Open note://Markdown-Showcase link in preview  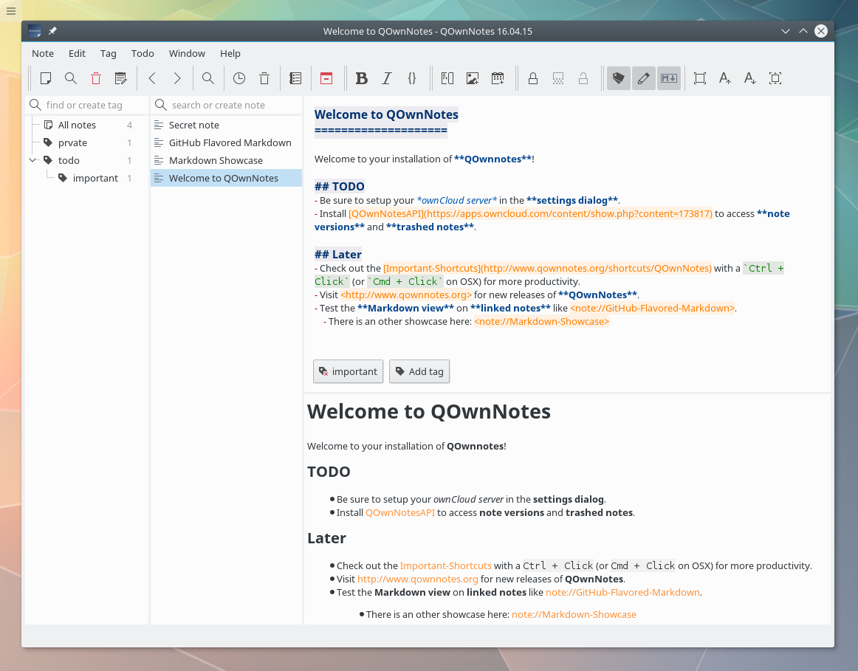574,614
